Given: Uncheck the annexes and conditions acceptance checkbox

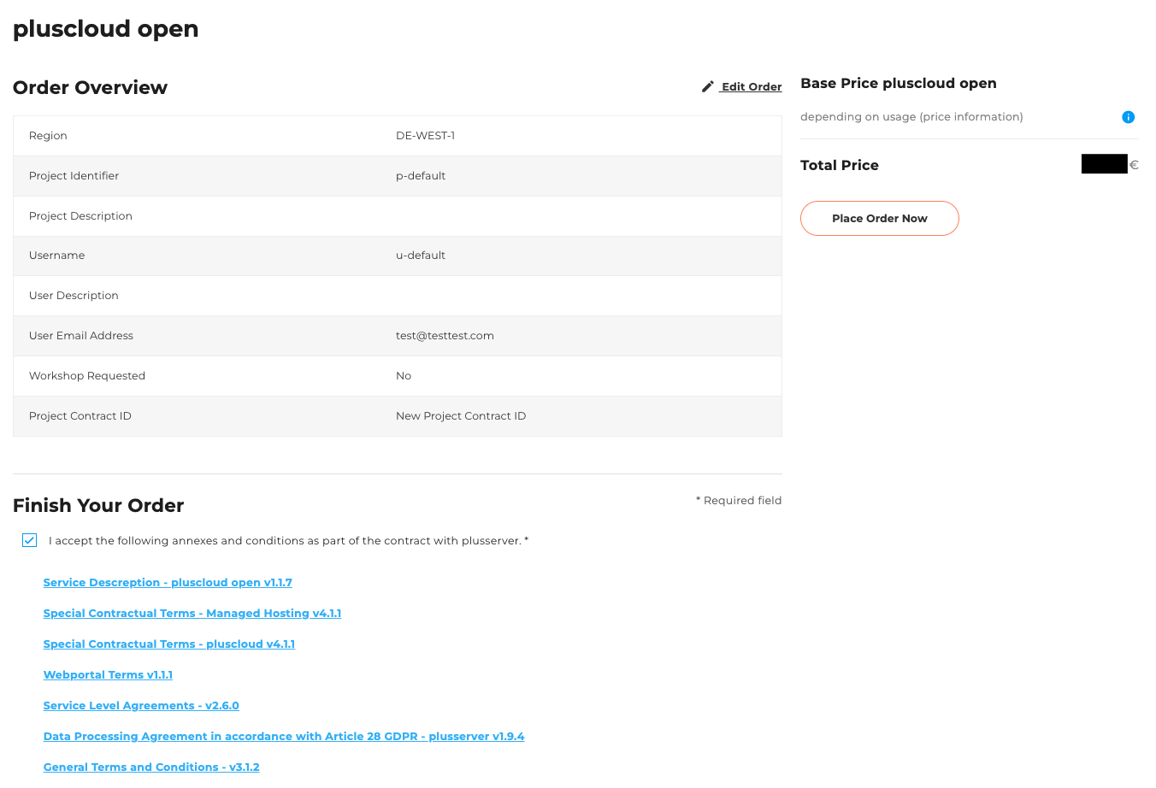Looking at the screenshot, I should pyautogui.click(x=29, y=540).
